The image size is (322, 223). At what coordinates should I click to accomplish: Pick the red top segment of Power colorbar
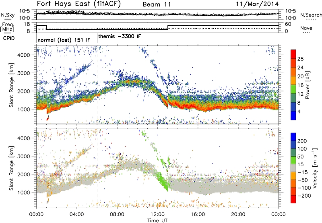[293, 54]
